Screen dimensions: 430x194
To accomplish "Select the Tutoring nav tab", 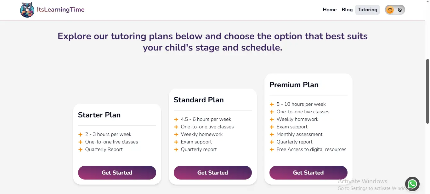I will click(367, 10).
